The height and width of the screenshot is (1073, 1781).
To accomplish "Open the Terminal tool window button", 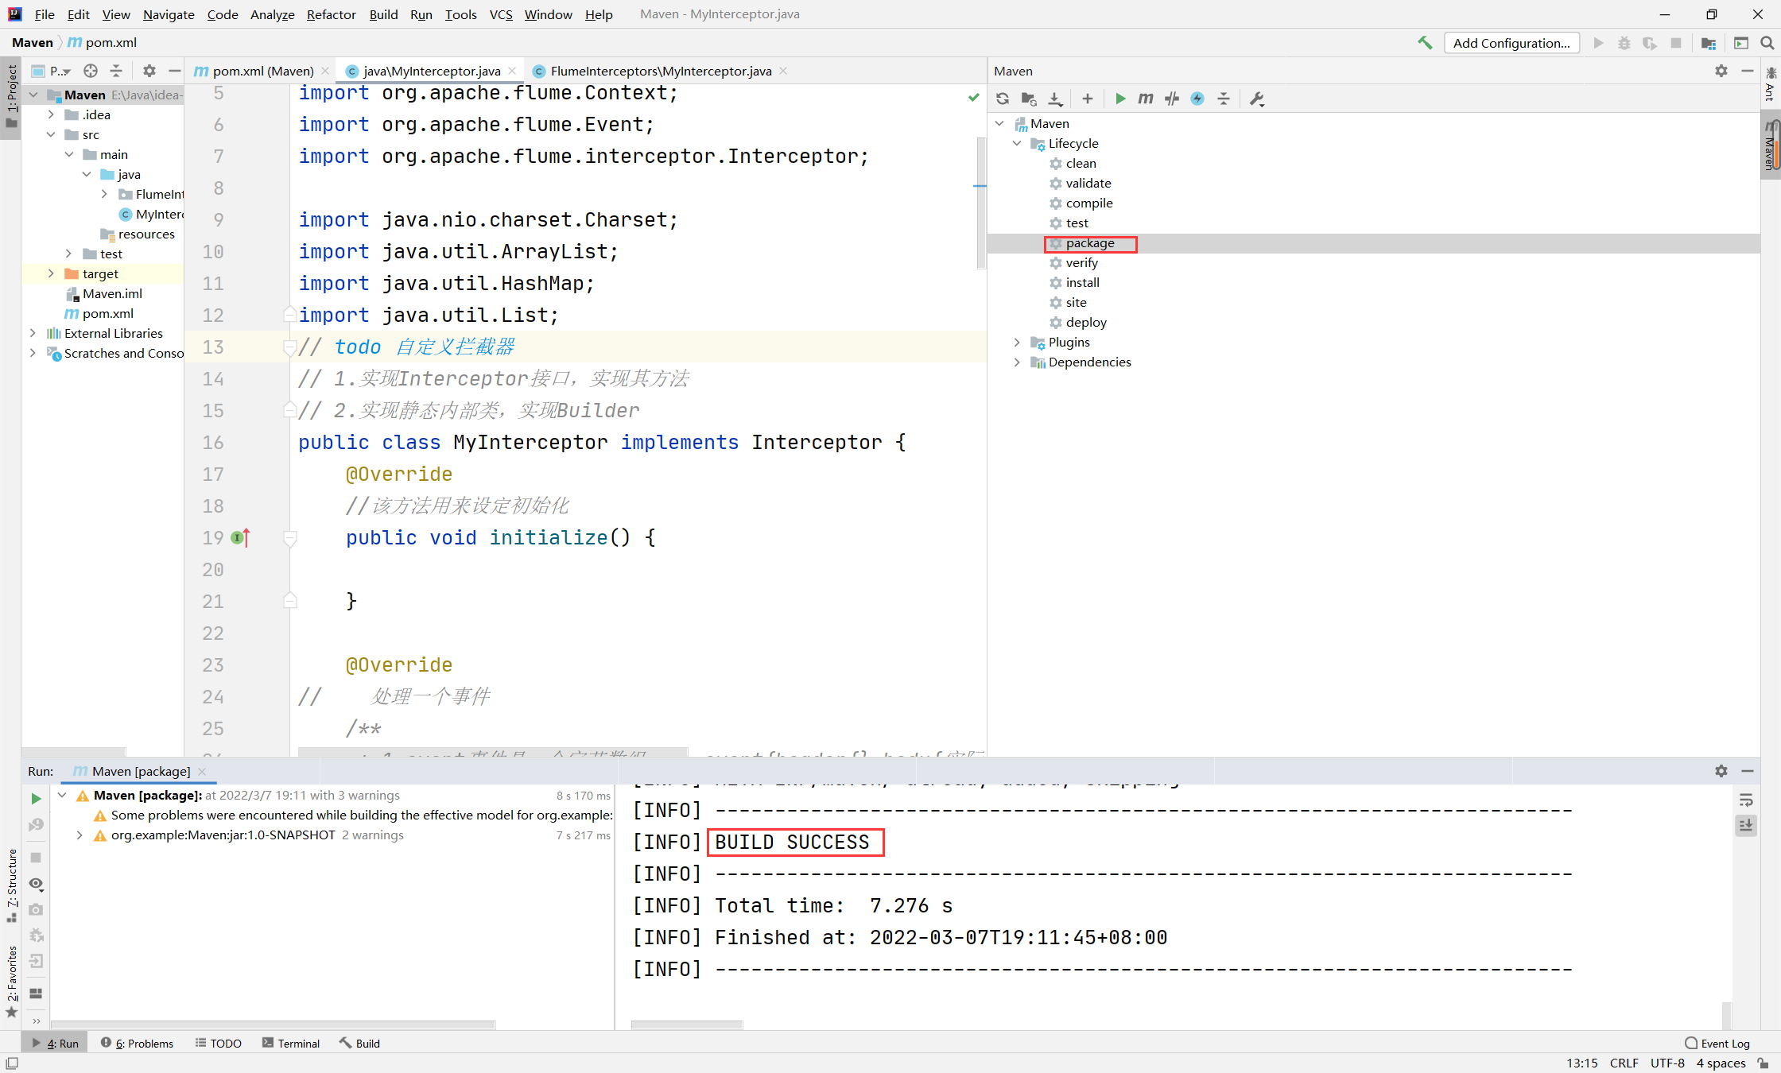I will pos(291,1043).
